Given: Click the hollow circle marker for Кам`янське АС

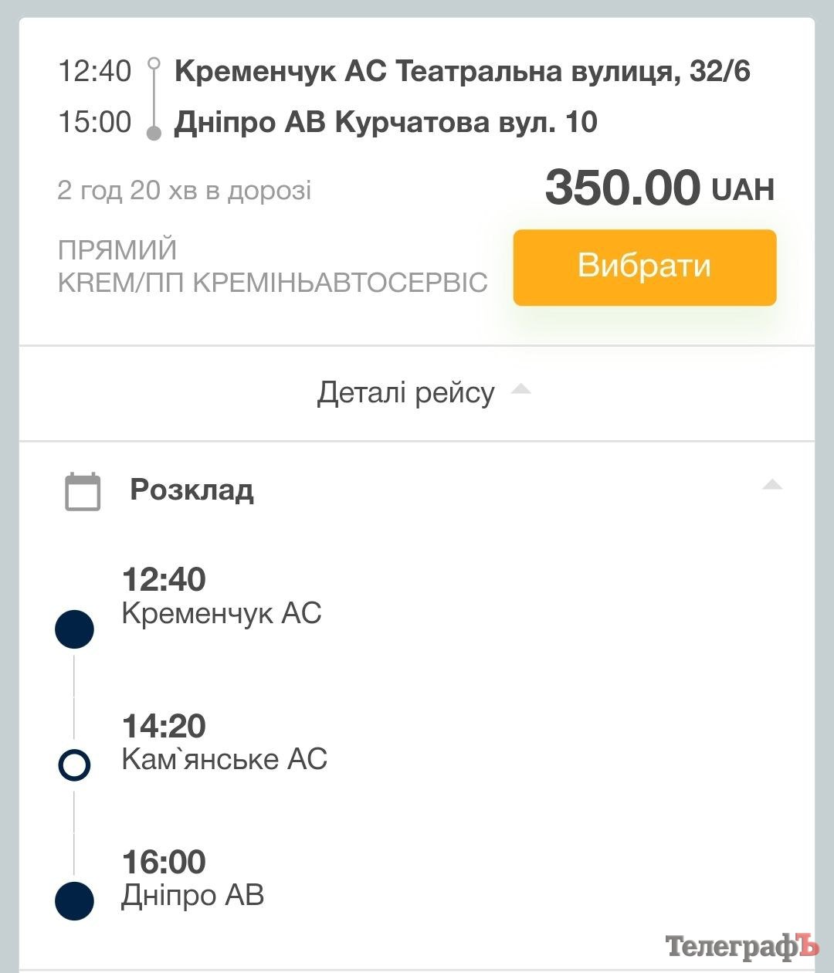Looking at the screenshot, I should (75, 765).
